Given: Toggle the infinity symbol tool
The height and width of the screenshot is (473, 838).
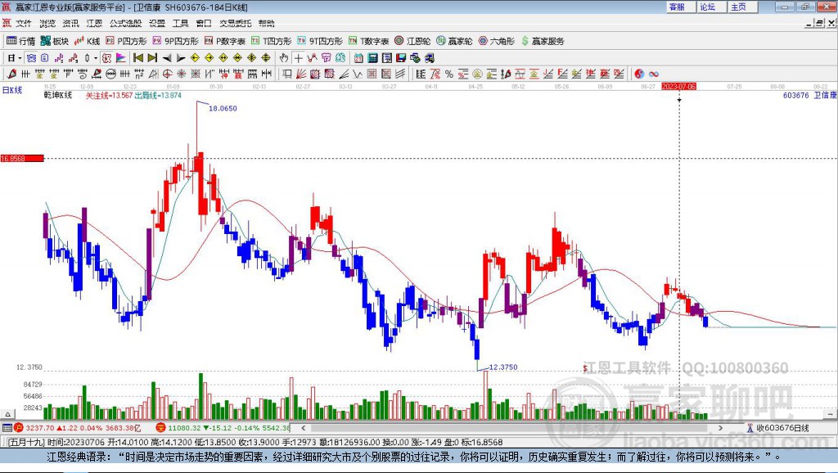Looking at the screenshot, I should pyautogui.click(x=654, y=74).
